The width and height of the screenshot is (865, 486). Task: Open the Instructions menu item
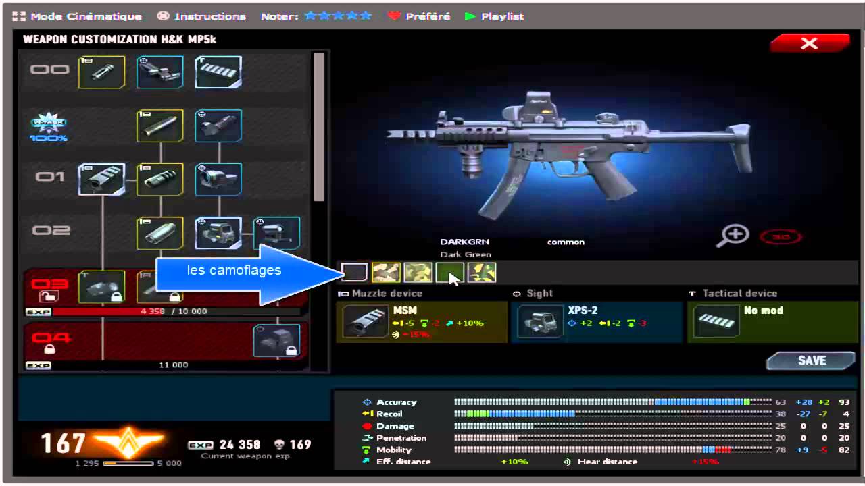(x=201, y=16)
